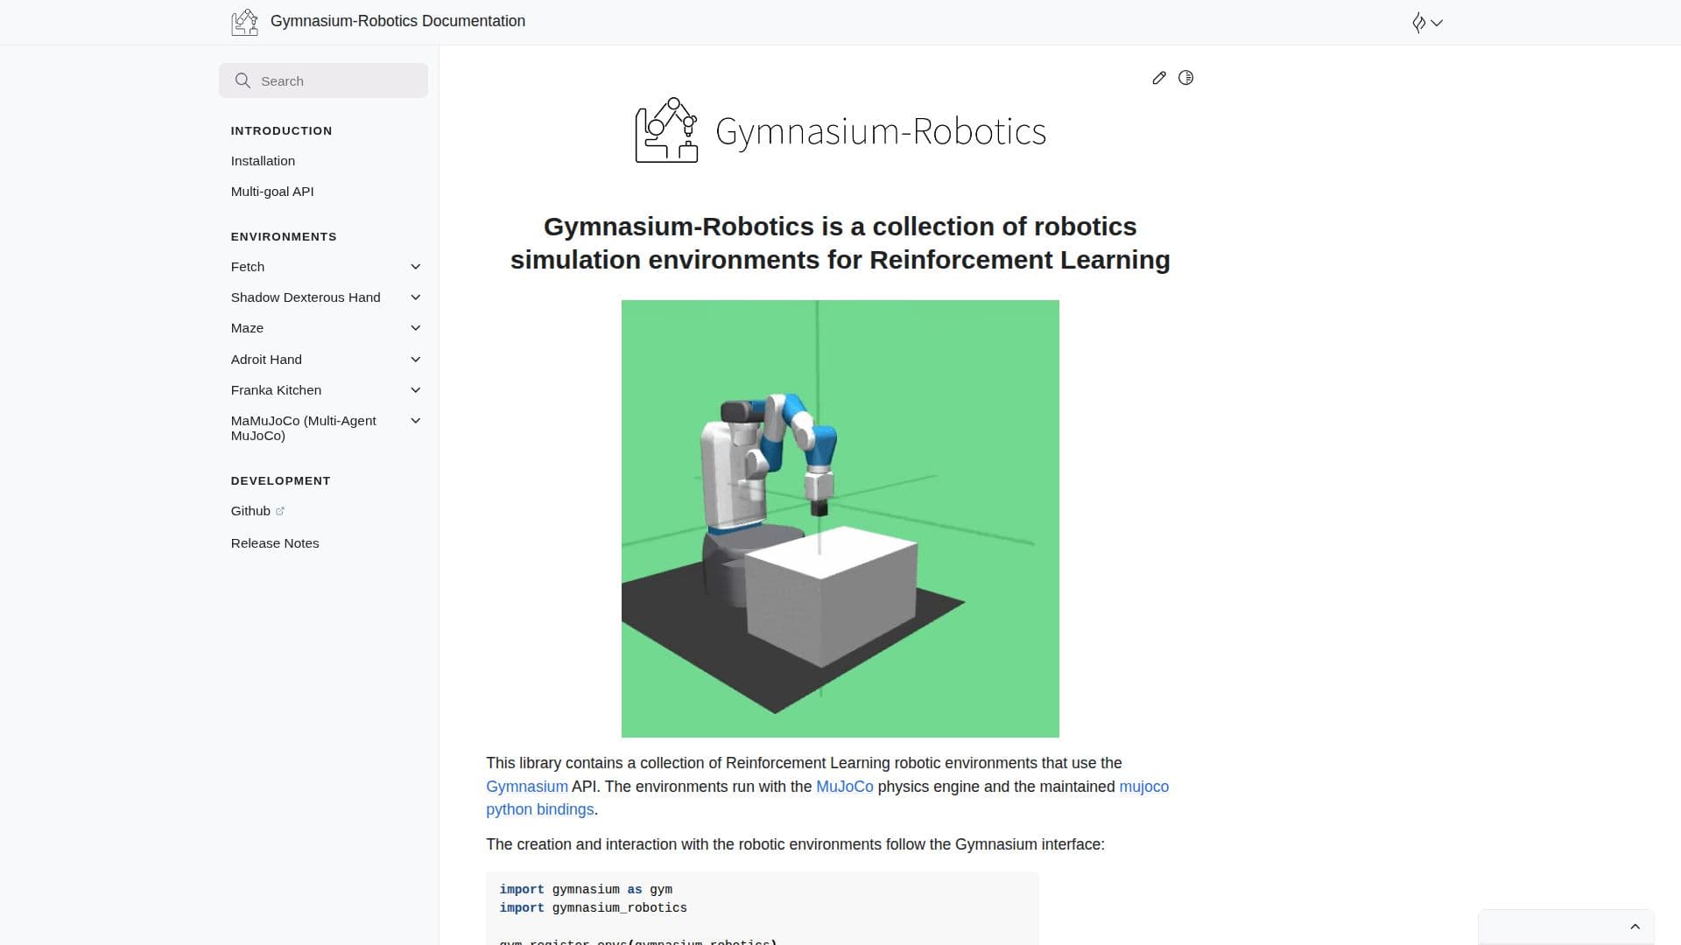1681x945 pixels.
Task: Focus the Search input field
Action: [x=323, y=80]
